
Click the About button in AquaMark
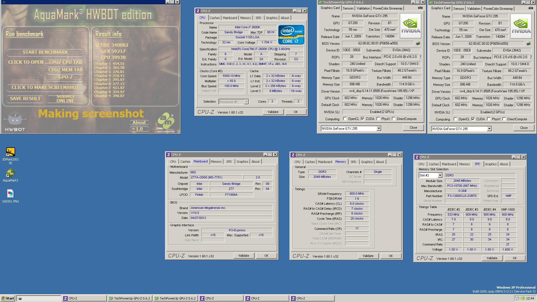(x=139, y=122)
